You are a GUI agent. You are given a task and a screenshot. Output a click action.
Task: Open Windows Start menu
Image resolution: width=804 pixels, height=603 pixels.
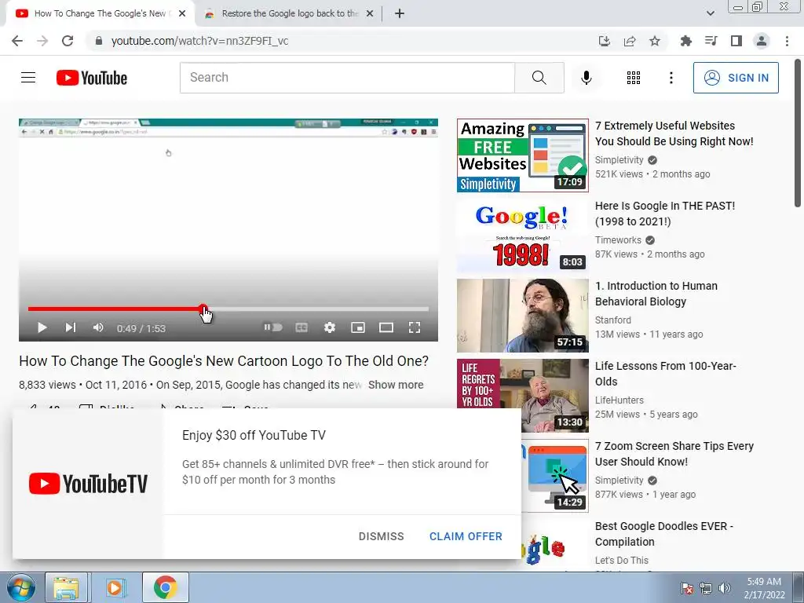click(x=20, y=587)
